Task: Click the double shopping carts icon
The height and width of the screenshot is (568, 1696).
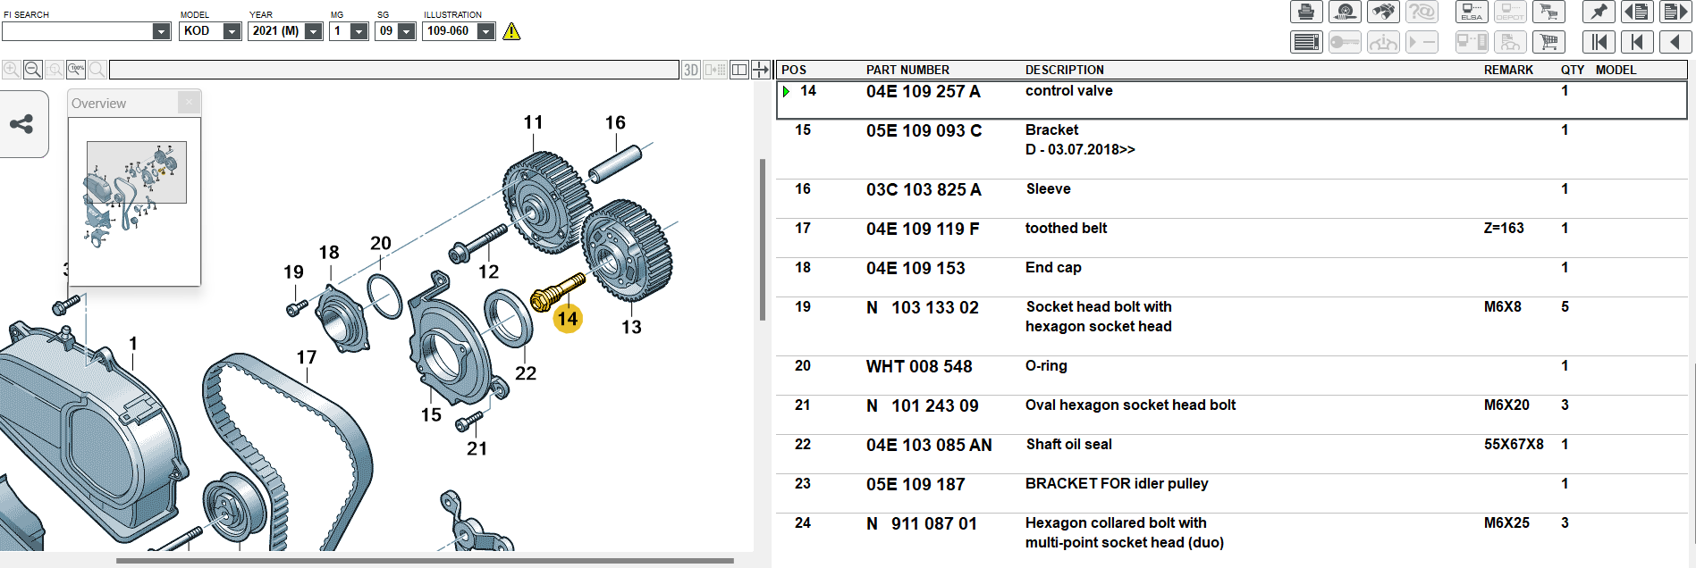Action: [1548, 12]
